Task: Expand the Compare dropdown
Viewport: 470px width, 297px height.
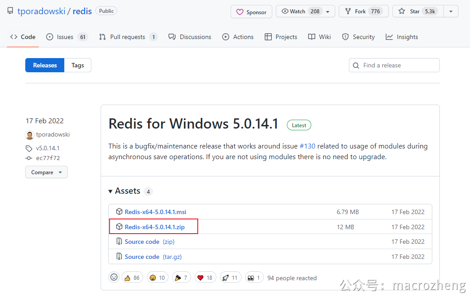Action: [47, 172]
